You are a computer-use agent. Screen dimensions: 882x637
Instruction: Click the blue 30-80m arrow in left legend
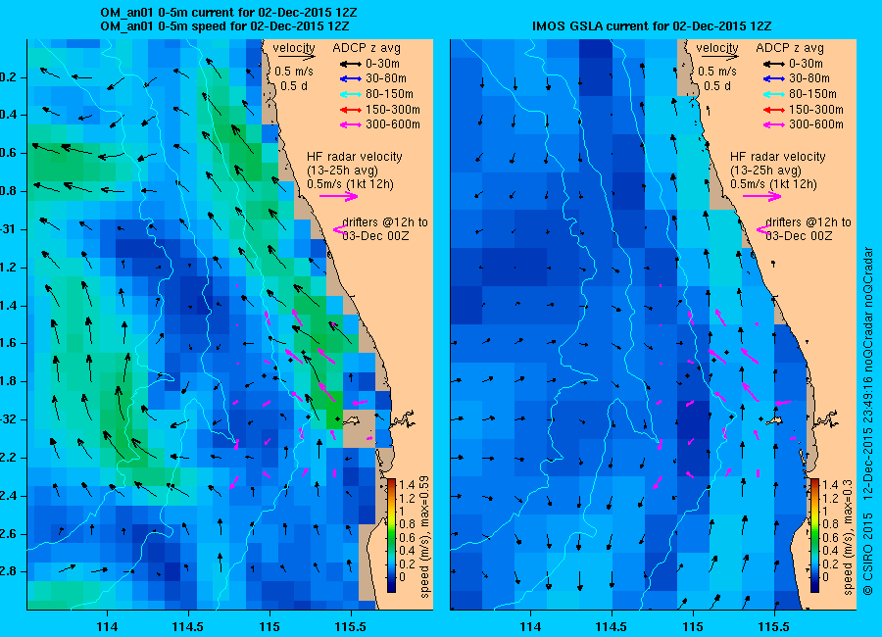(x=351, y=79)
